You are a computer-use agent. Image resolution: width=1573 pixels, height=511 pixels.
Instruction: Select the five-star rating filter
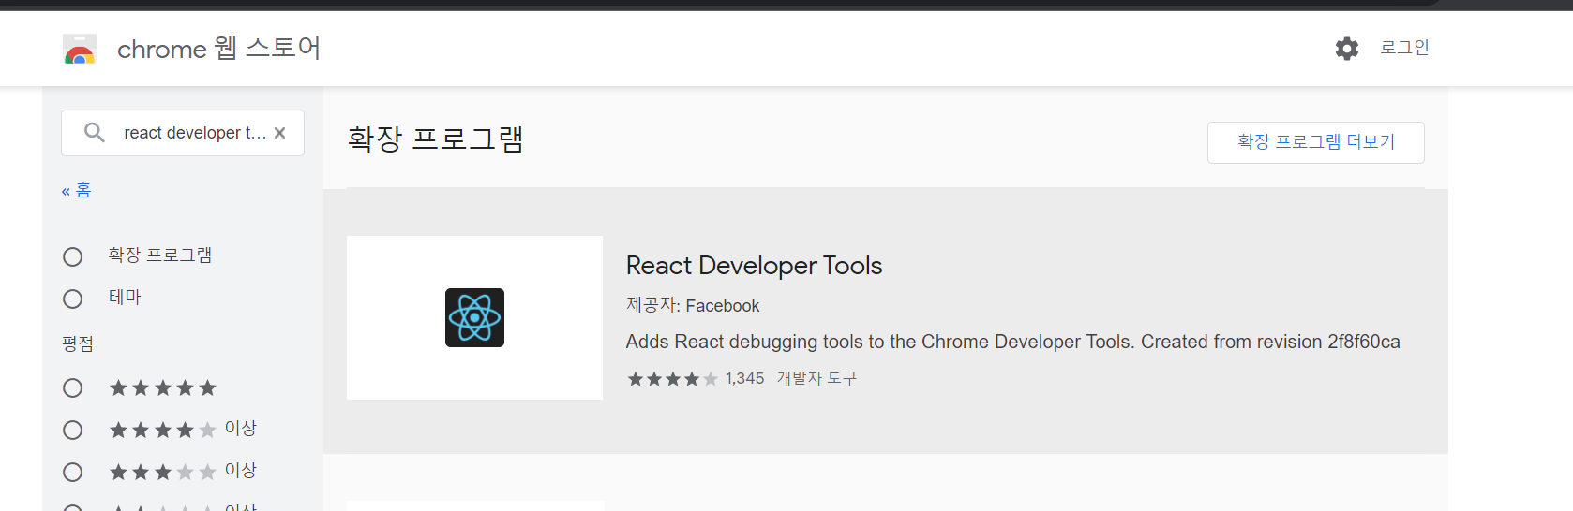point(72,387)
